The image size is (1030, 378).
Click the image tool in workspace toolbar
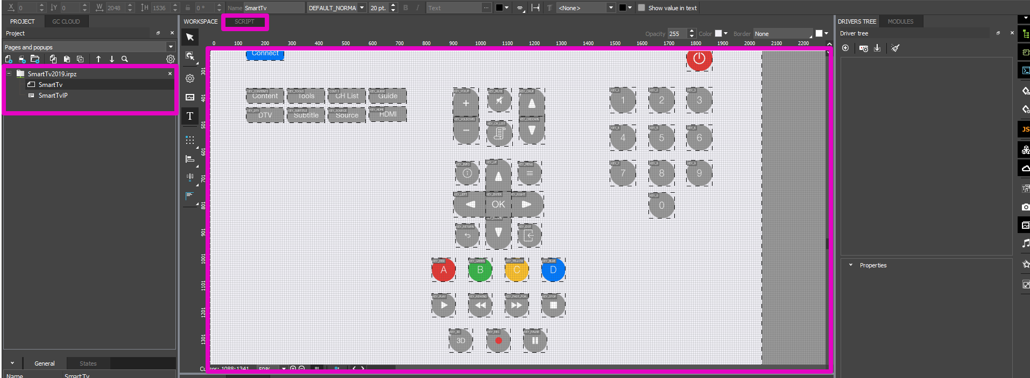click(190, 97)
